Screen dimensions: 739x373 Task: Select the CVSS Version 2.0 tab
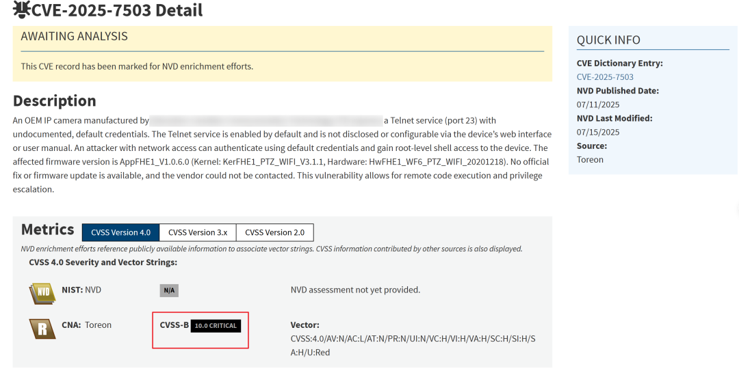[274, 232]
